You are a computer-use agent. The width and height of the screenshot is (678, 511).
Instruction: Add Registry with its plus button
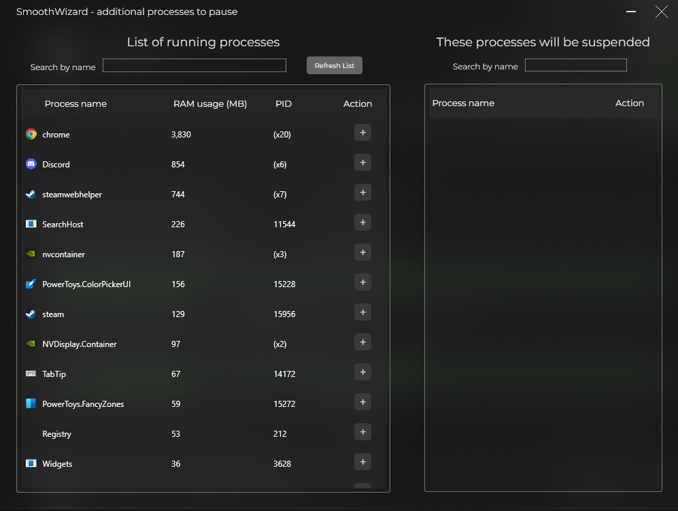362,431
